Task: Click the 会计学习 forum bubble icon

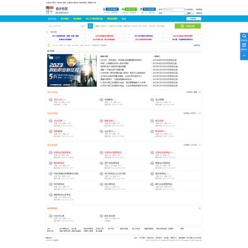Action: (101, 131)
